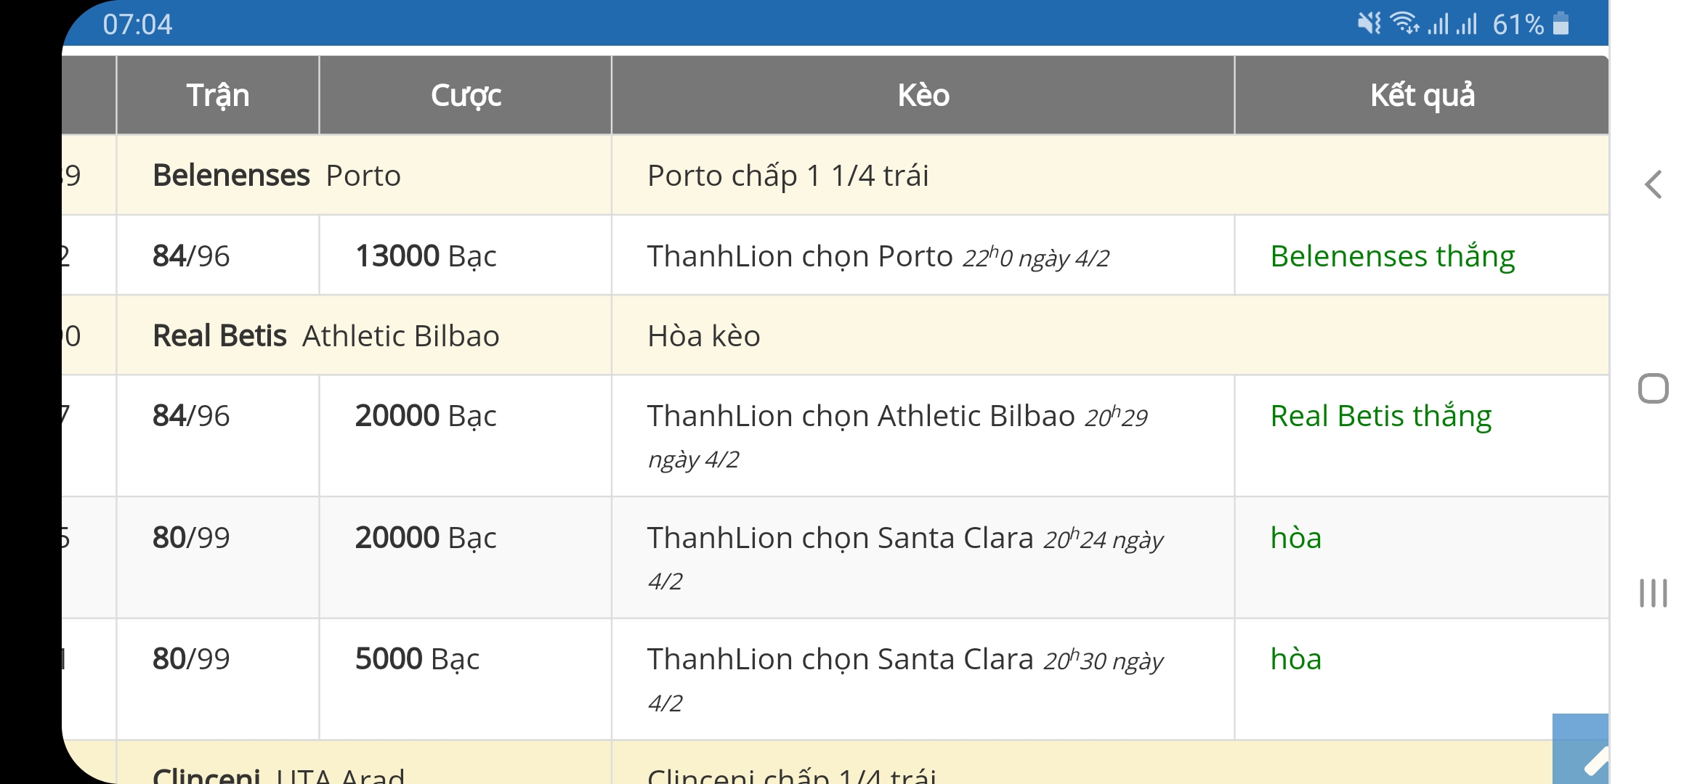Click the Trận column header

[x=218, y=95]
